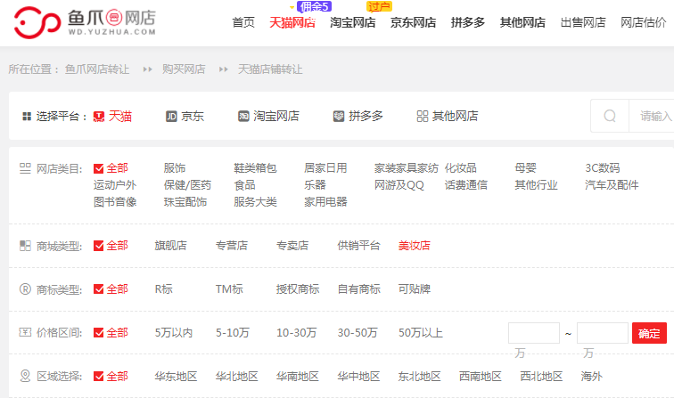
Task: Filter category by 3C数码
Action: (602, 168)
